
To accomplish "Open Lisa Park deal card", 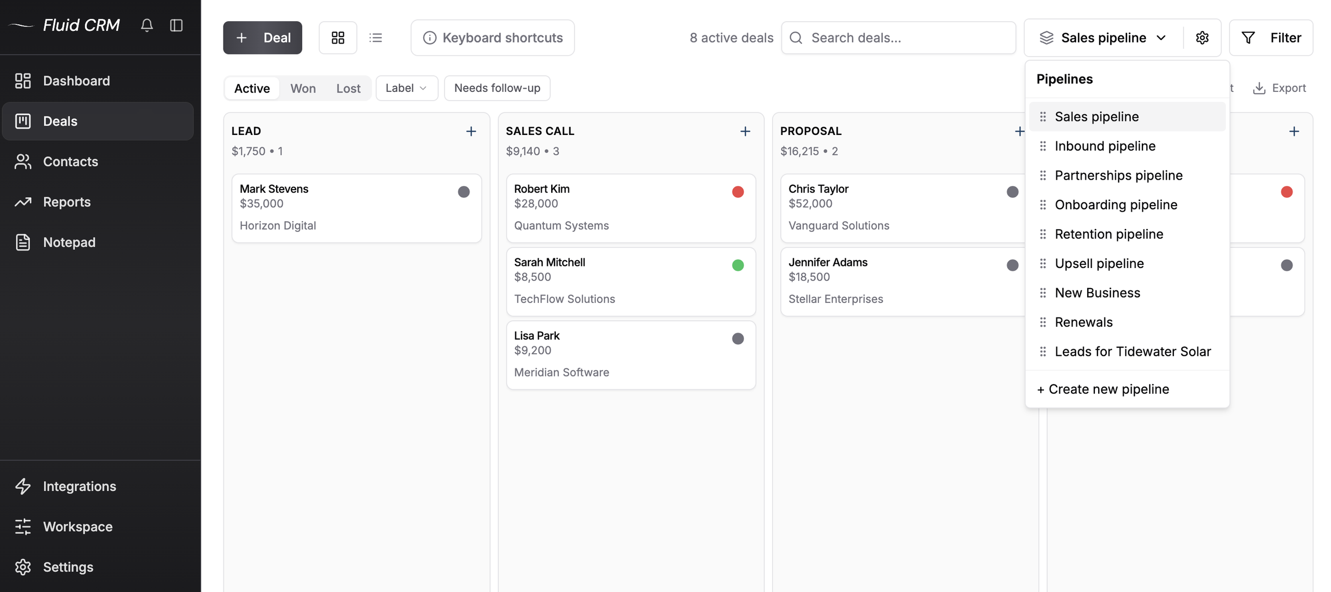I will 631,355.
